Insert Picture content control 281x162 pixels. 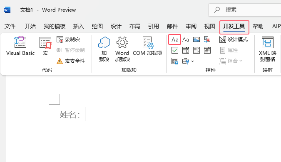[x=196, y=39]
